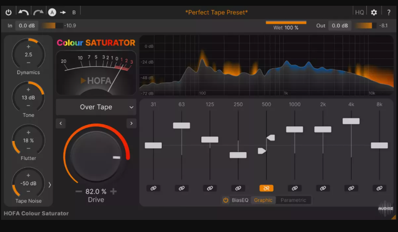This screenshot has width=398, height=232.
Task: Toggle link icon under 31 Hz band
Action: 153,188
